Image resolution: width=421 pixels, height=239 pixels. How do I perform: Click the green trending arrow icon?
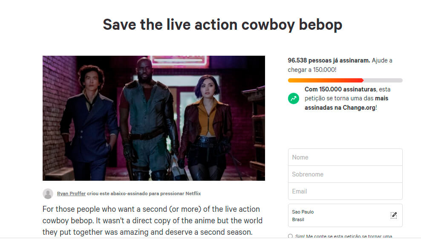tap(293, 99)
